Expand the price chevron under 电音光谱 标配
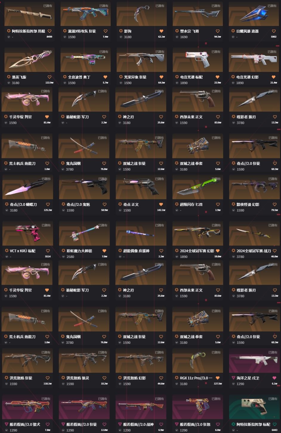The image size is (281, 433). pos(177,83)
